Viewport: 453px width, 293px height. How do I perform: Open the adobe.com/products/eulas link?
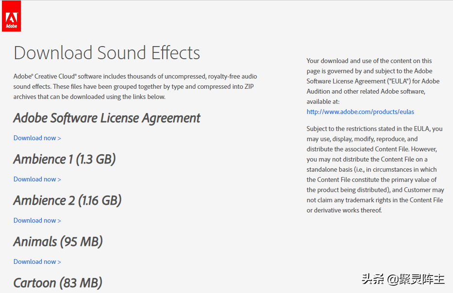pos(360,112)
